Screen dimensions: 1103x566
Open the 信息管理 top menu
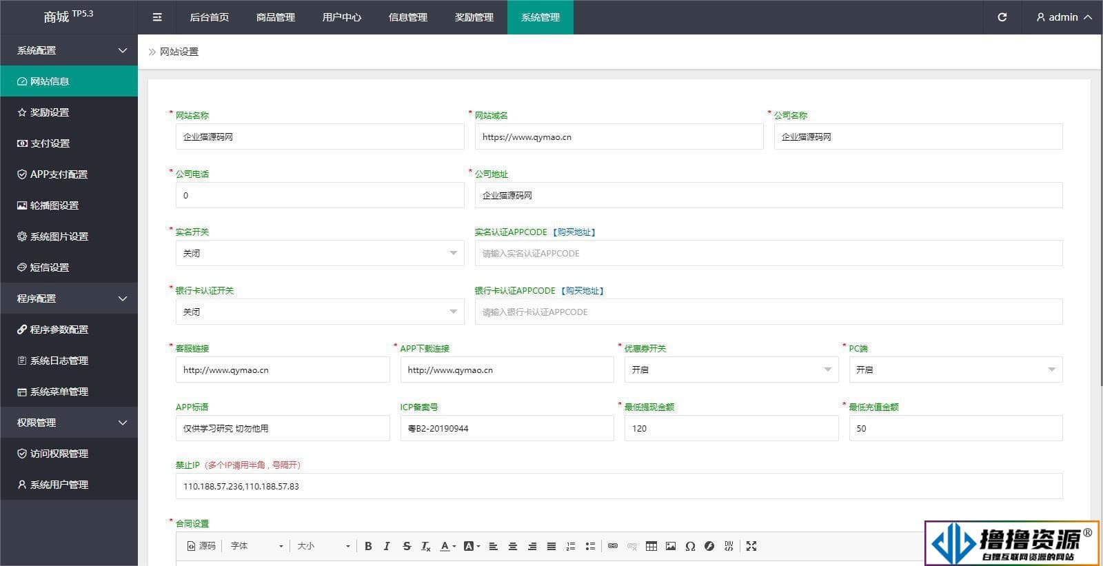pyautogui.click(x=407, y=17)
